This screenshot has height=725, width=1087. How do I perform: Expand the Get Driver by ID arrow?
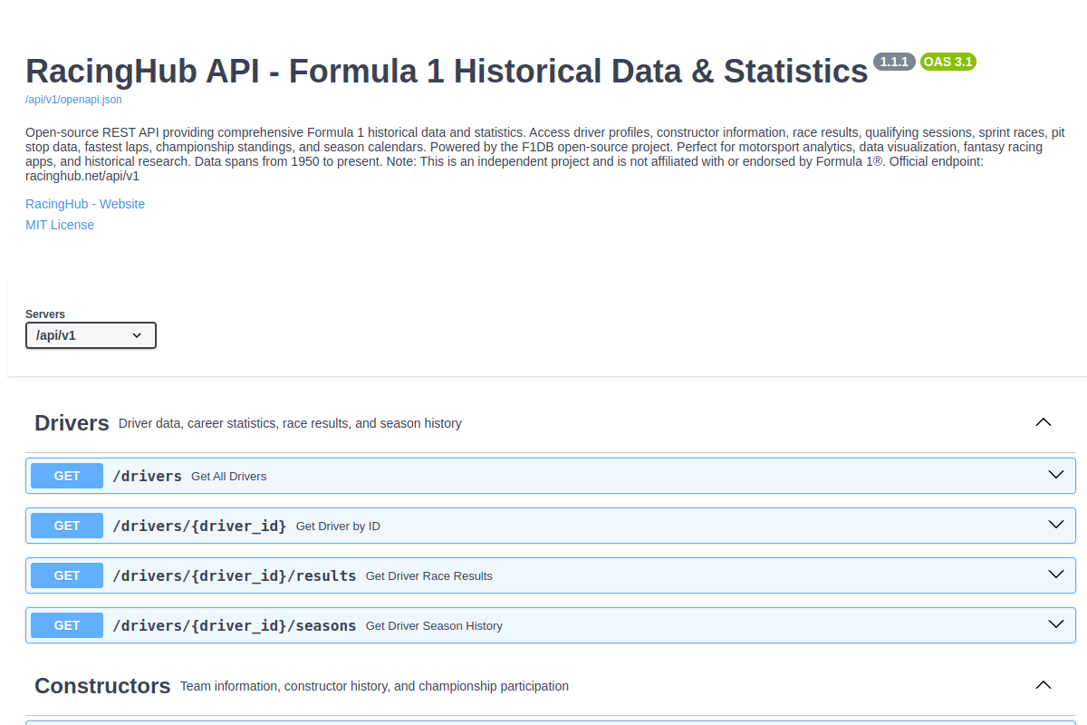[x=1055, y=525]
